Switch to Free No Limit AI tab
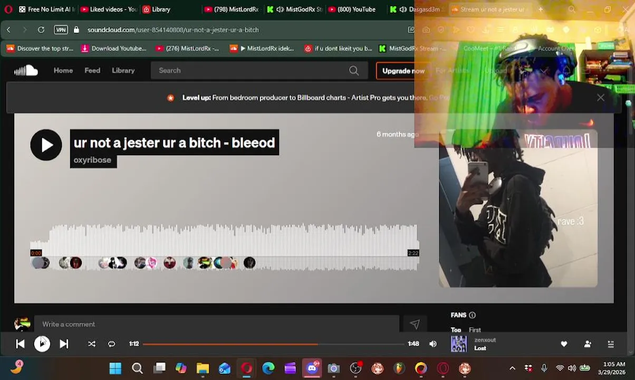 (x=47, y=9)
